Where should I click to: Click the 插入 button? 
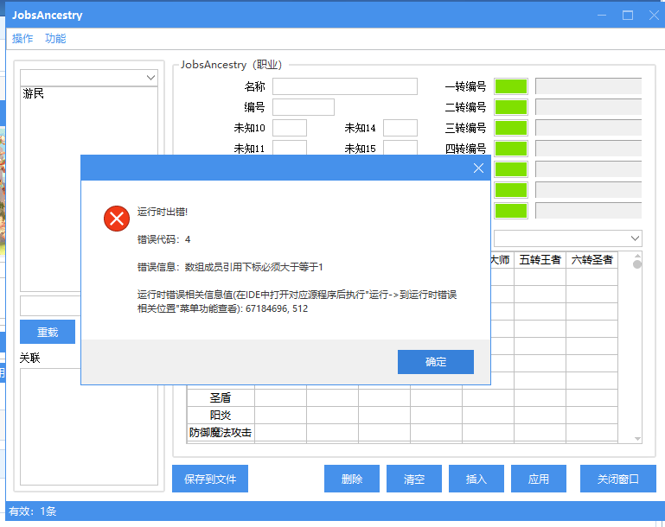[476, 479]
